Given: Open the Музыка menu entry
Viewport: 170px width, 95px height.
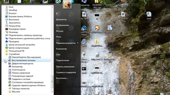Looking at the screenshot, I should coord(59,31).
